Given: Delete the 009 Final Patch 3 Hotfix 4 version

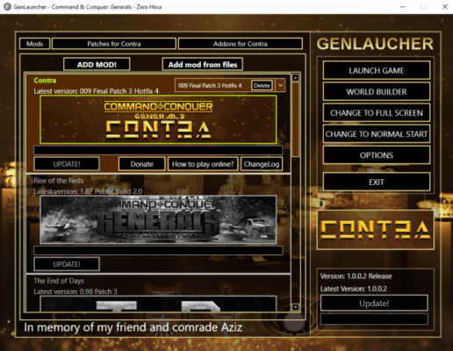Looking at the screenshot, I should [262, 85].
